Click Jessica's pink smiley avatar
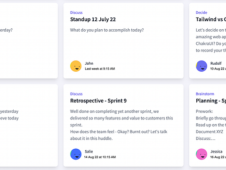Viewport: 226px width, 170px height. click(x=202, y=154)
